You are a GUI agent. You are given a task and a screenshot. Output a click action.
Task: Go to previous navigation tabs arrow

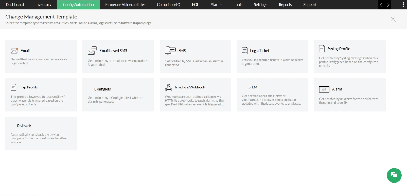[381, 5]
